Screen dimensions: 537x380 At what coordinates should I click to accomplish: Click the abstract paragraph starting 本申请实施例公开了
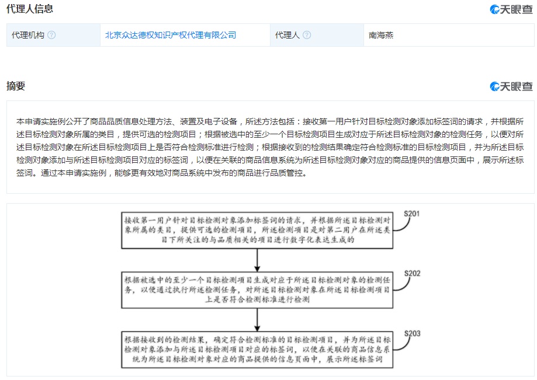tap(270, 147)
